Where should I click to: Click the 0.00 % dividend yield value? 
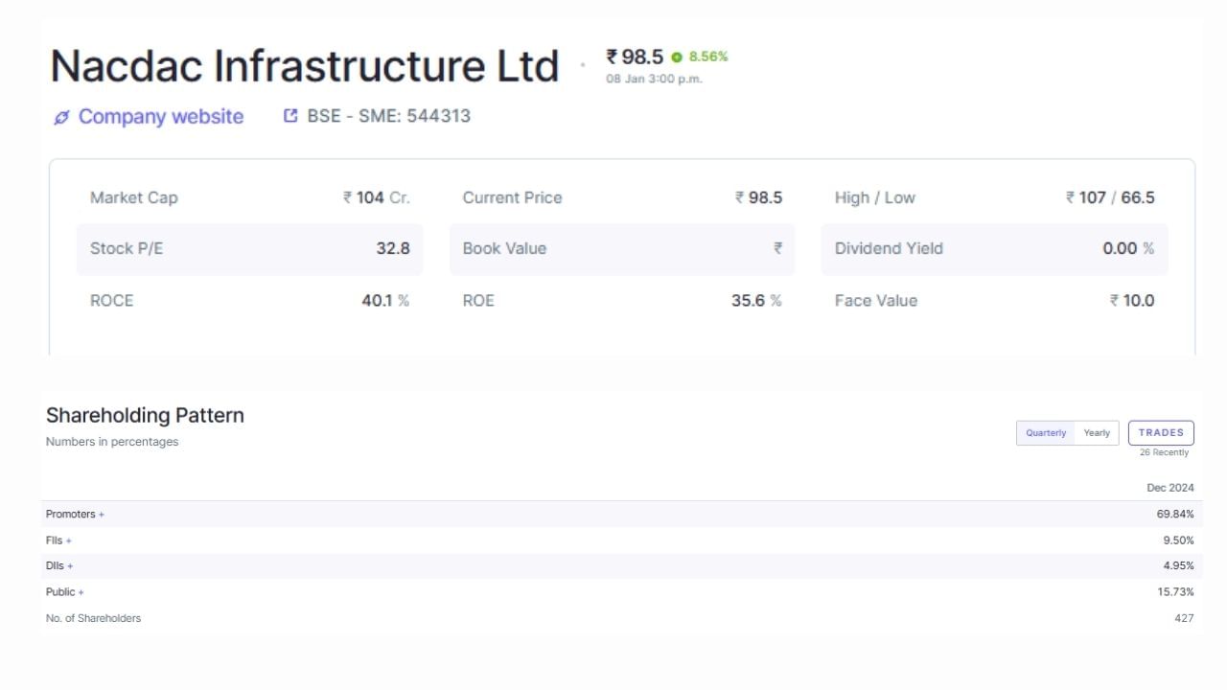pyautogui.click(x=1128, y=249)
